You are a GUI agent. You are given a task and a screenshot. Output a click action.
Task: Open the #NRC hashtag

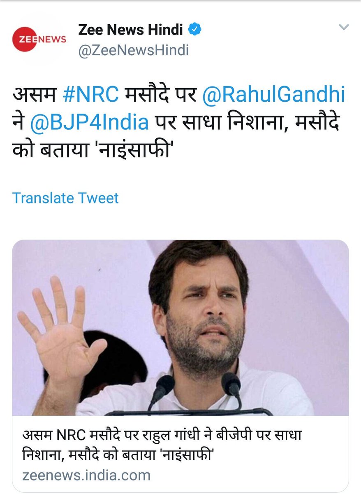(x=90, y=95)
